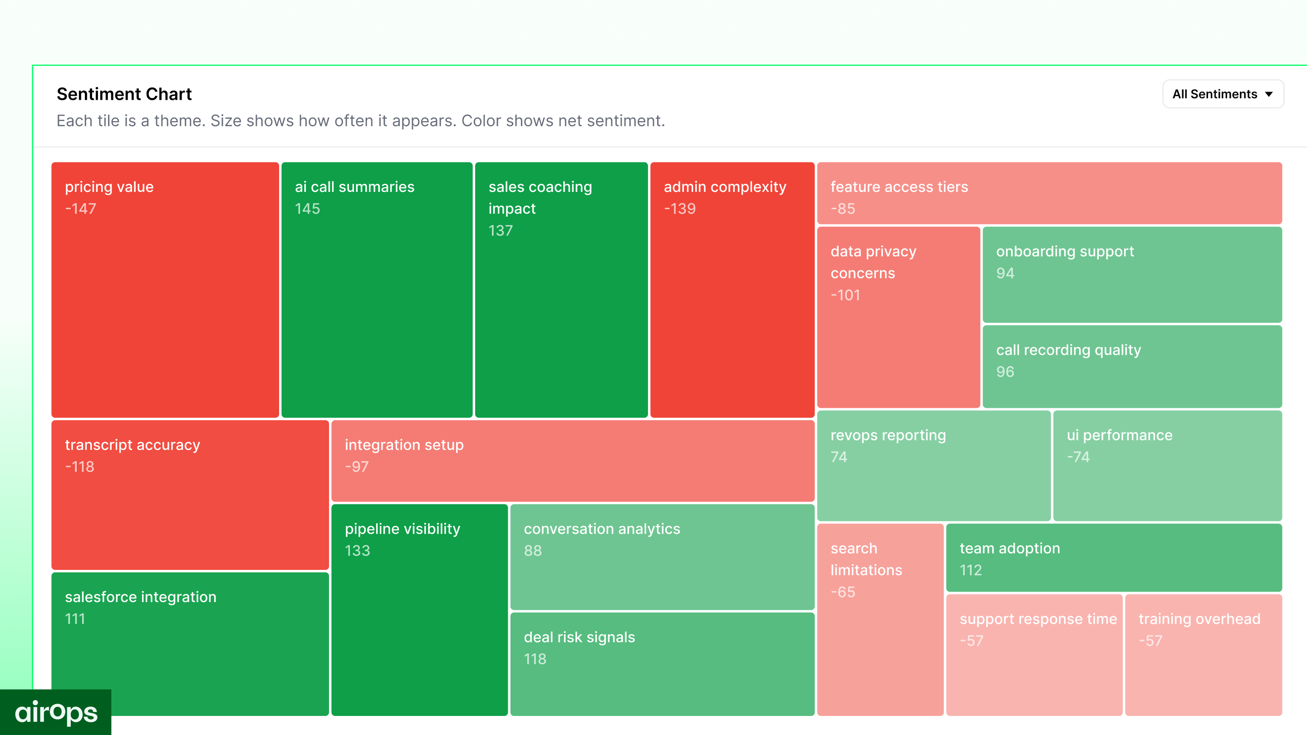Click the deal risk signals tile

click(662, 663)
